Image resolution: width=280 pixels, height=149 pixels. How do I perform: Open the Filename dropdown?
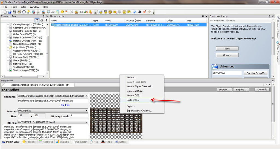86,96
